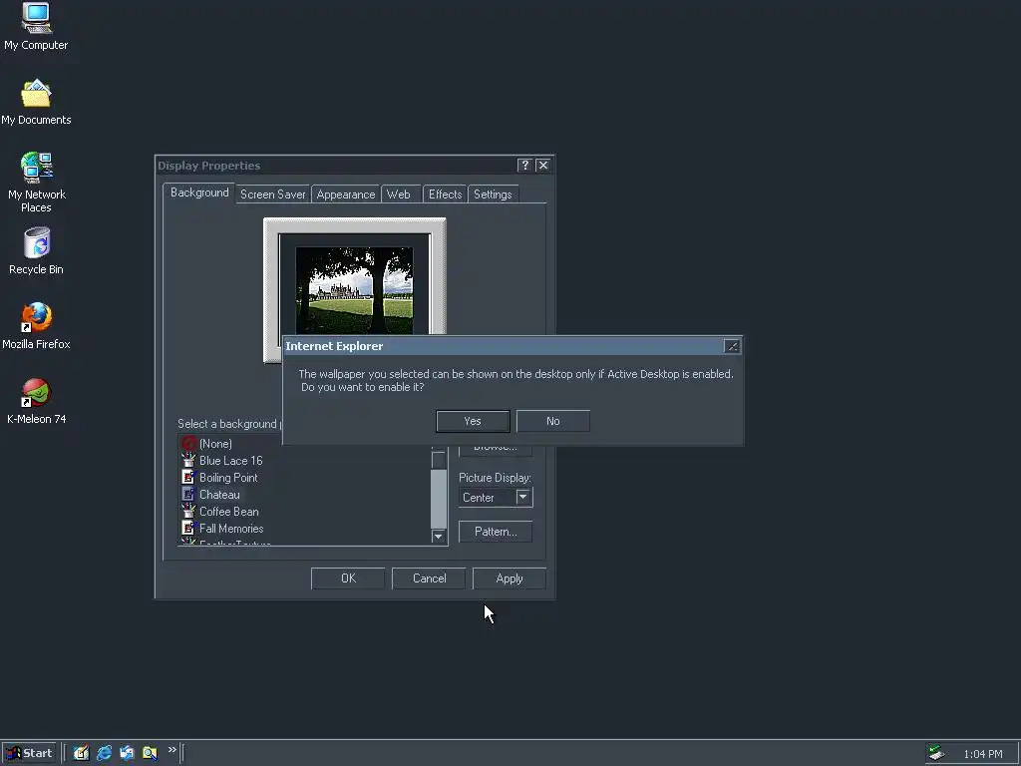1021x766 pixels.
Task: Click the Coffee Bean file icon
Action: click(188, 512)
